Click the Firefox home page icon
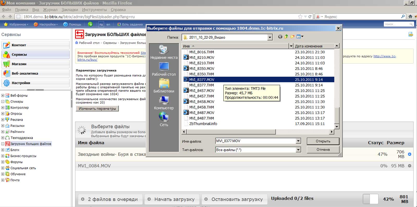The image size is (417, 207). tap(410, 17)
